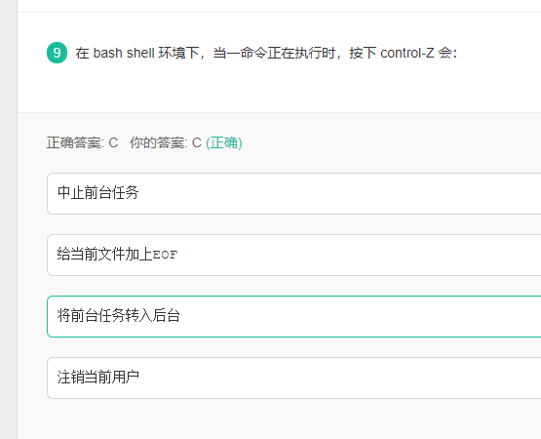Click the green (正确) status label

pos(224,143)
